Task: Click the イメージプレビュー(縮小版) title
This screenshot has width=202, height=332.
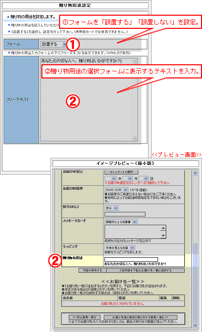Action: [x=125, y=163]
